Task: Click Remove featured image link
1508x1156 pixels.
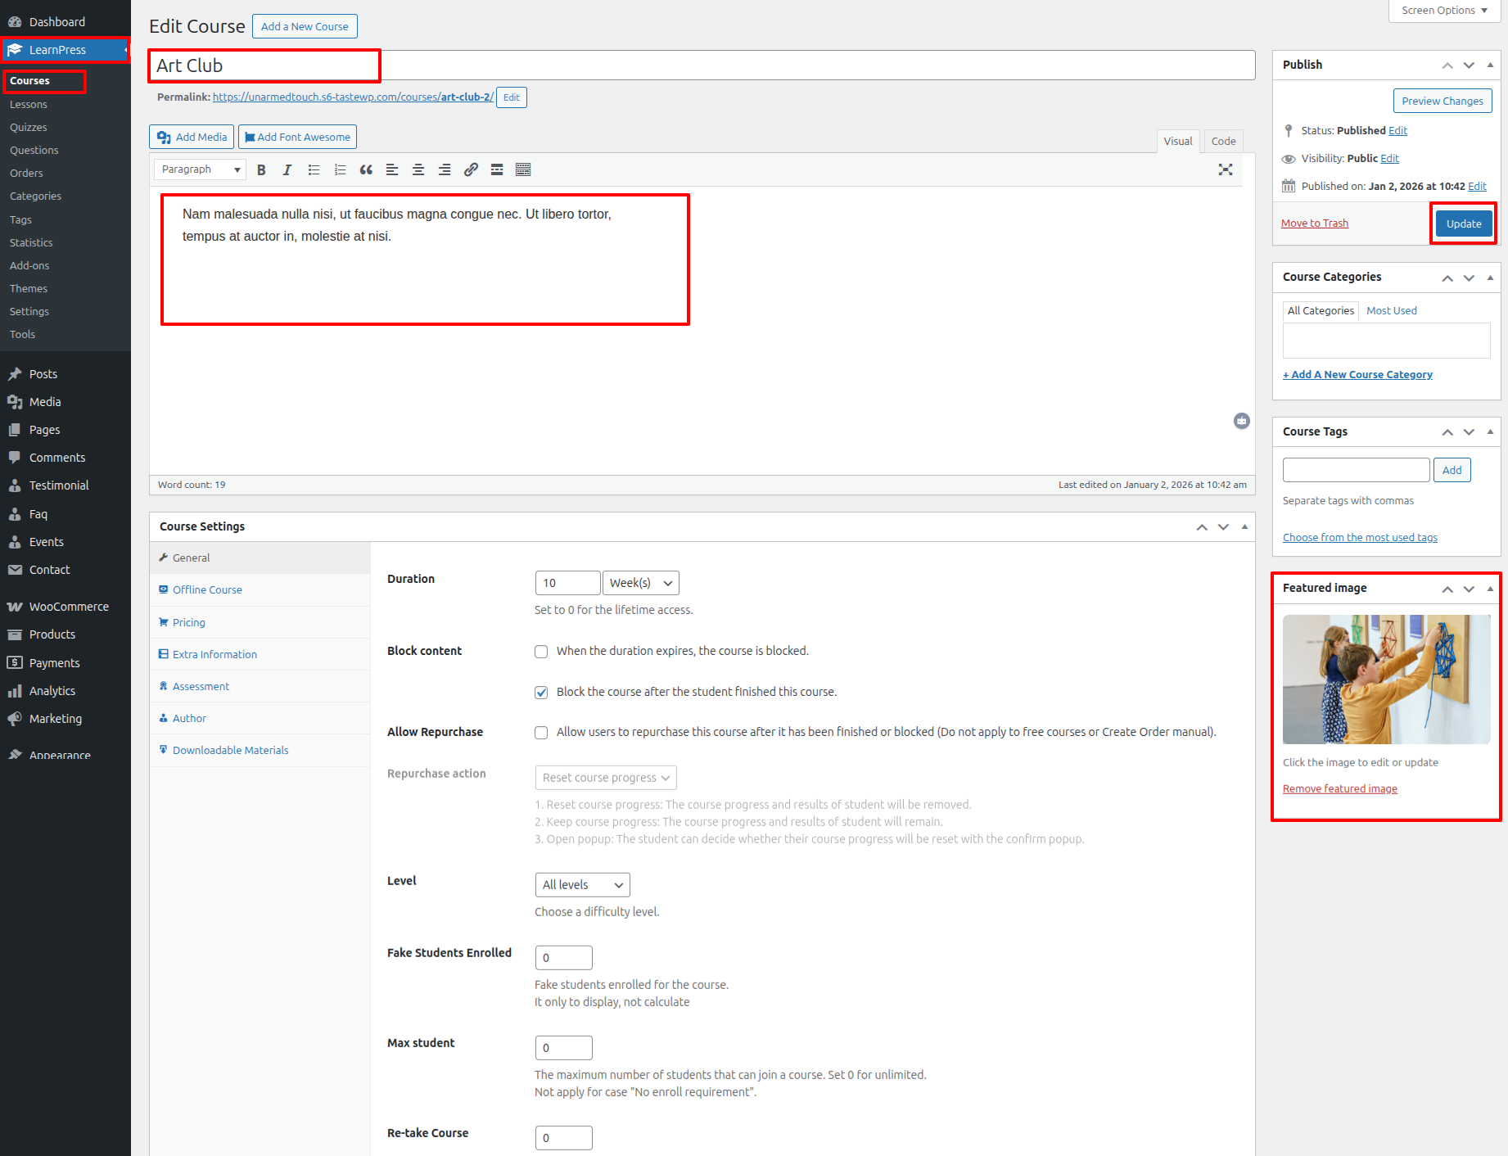Action: tap(1339, 788)
